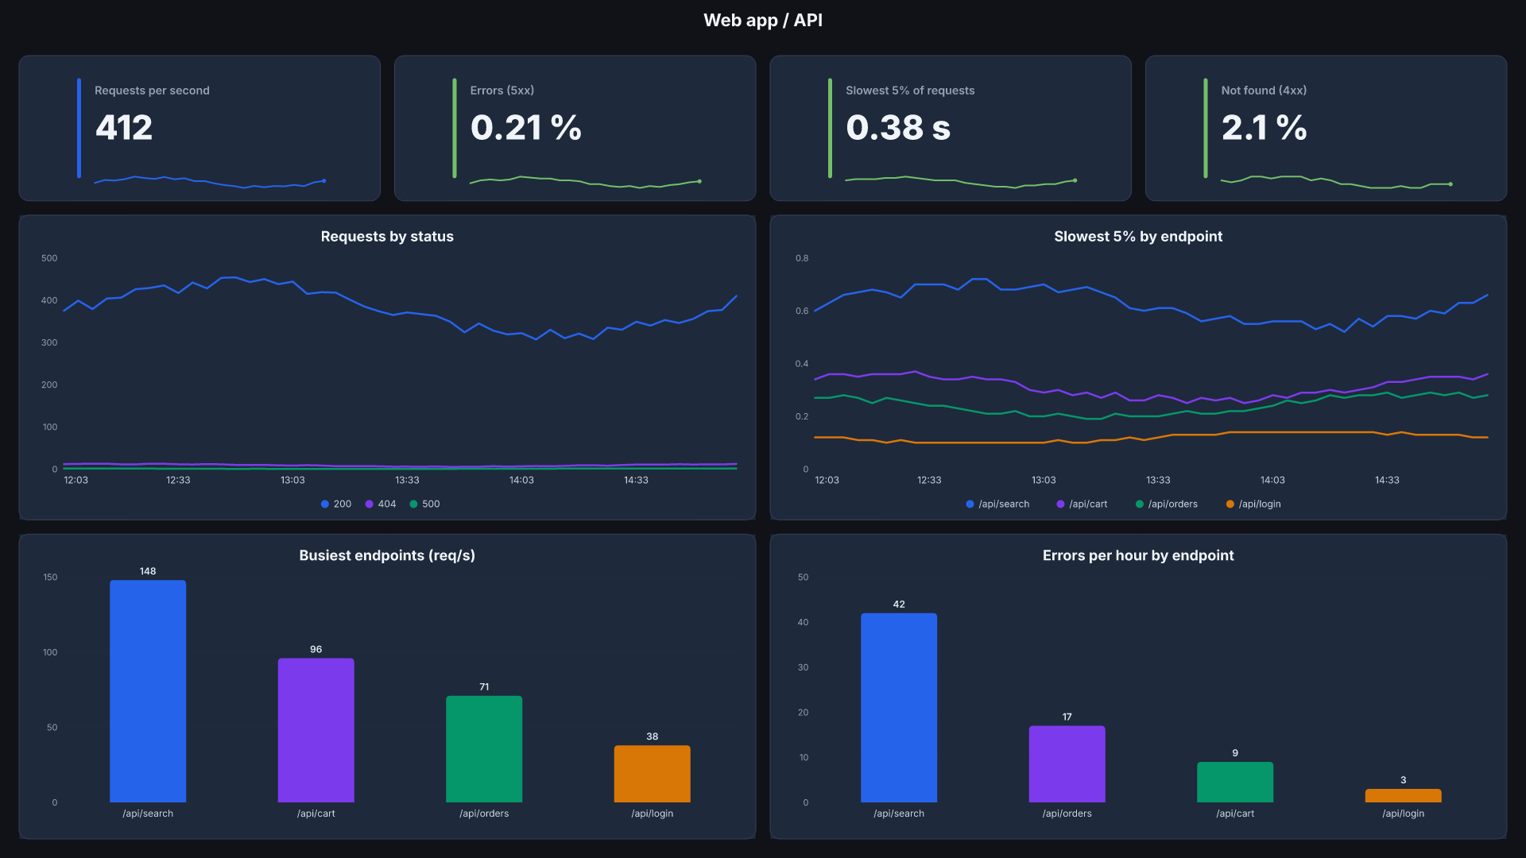Screen dimensions: 1526x858
Task: Select the /api/login bar in Errors per hour
Action: (x=1404, y=795)
